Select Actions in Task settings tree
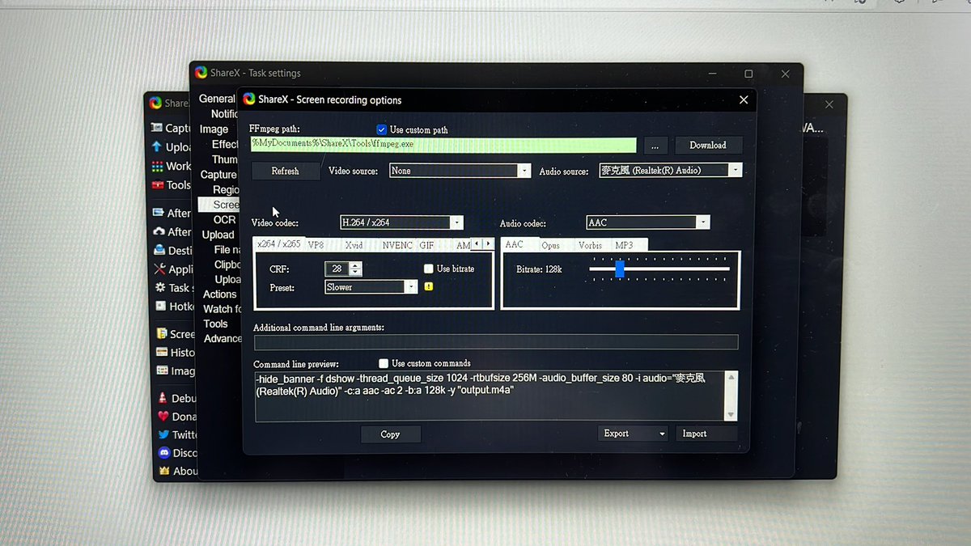 [219, 294]
